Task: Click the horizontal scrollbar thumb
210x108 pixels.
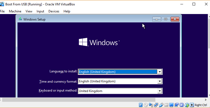Action: 79,100
